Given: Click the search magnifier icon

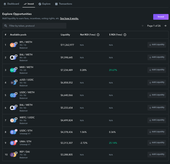Looking at the screenshot, I should (x=6, y=26).
